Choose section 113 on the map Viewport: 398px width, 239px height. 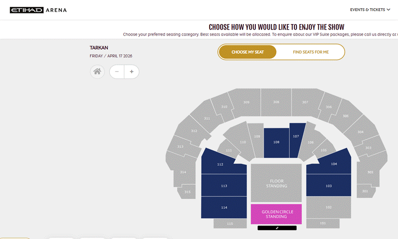[x=224, y=185]
